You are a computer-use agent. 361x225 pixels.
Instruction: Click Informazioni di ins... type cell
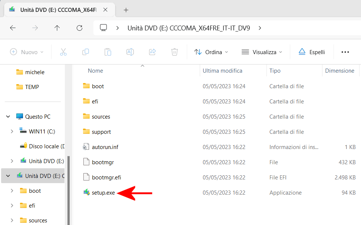click(294, 147)
